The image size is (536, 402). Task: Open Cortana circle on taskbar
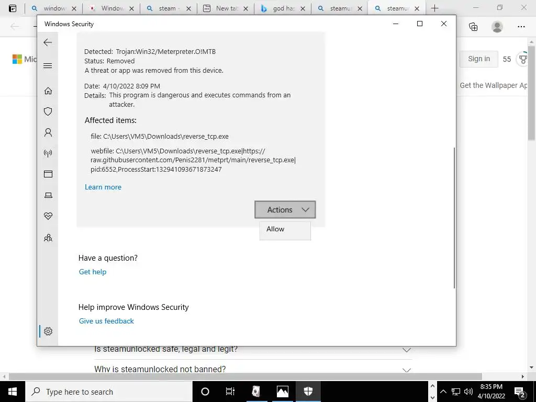(205, 392)
